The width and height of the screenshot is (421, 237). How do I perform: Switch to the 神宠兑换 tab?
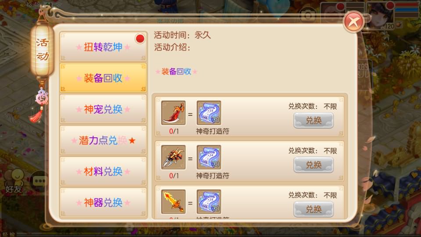[x=103, y=109]
